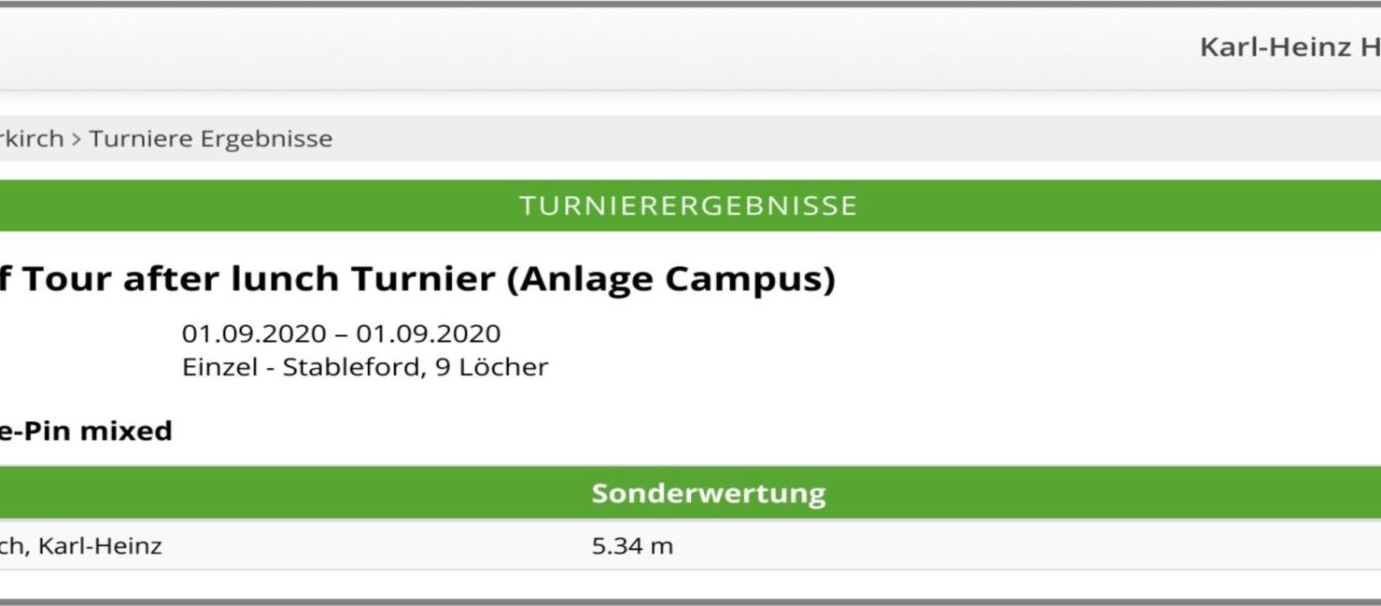Open the Turniere Ergebnisse breadcrumb link
Viewport: 1381px width, 606px height.
(210, 138)
